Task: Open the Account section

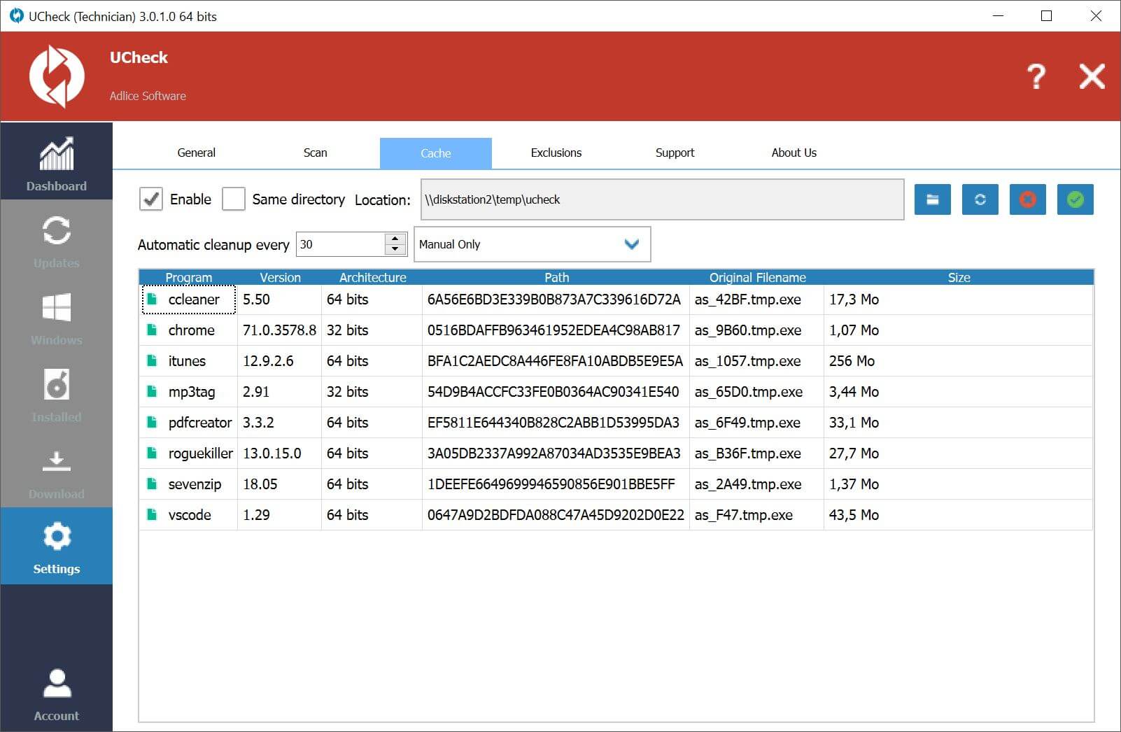Action: coord(56,693)
